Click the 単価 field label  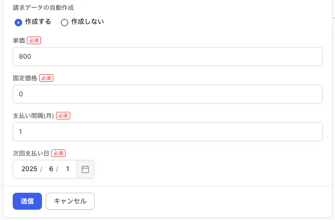[19, 40]
